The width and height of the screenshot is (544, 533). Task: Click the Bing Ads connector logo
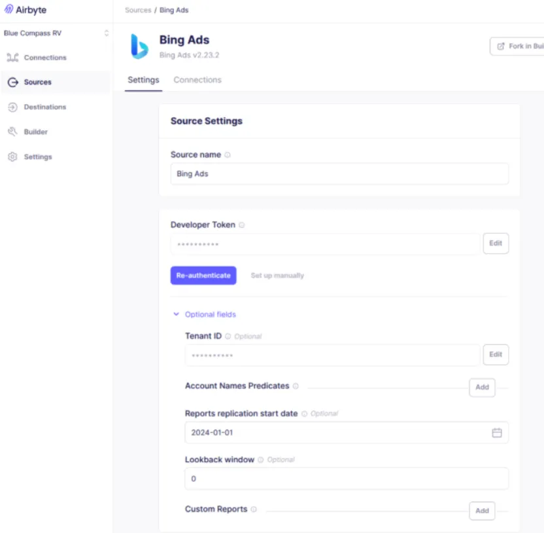(x=138, y=45)
